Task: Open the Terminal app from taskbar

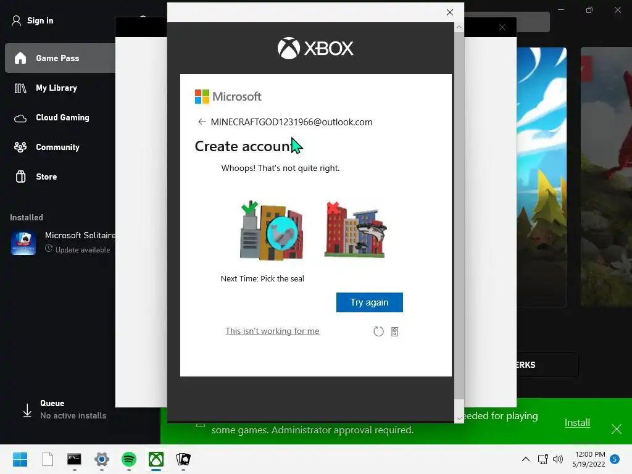Action: 74,459
